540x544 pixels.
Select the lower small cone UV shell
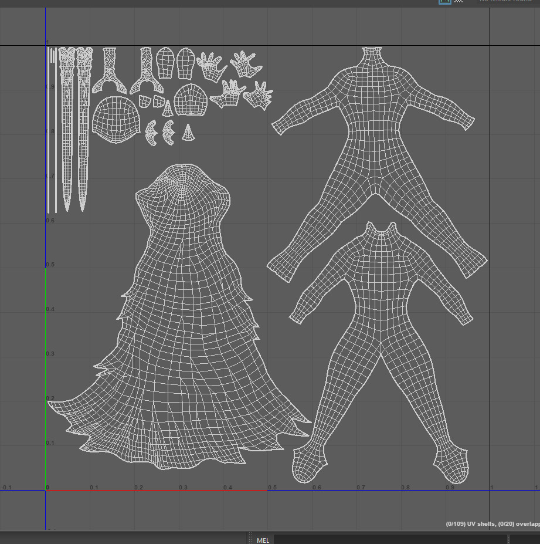(x=188, y=133)
